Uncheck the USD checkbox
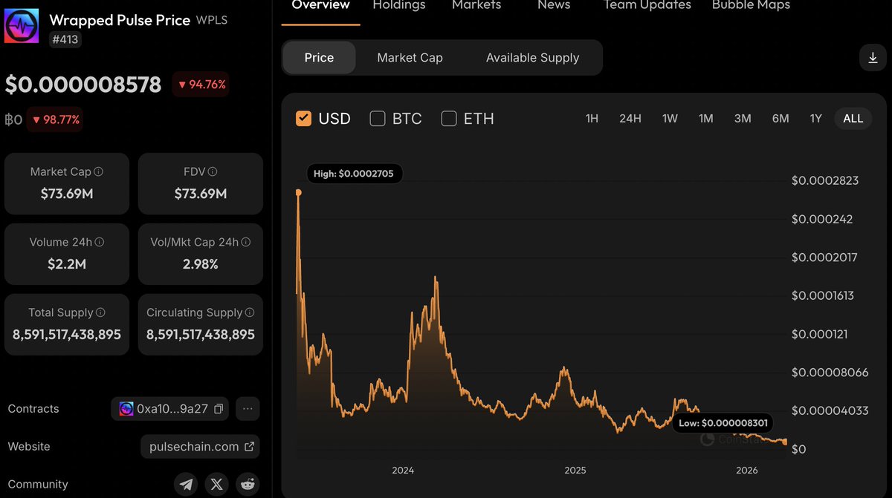This screenshot has width=892, height=498. pos(303,118)
